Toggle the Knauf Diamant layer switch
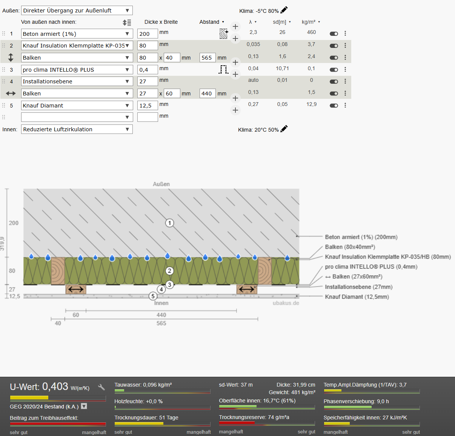This screenshot has height=436, width=455. (x=334, y=106)
